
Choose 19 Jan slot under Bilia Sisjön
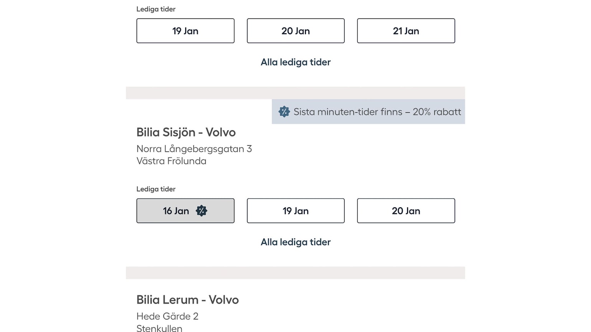tap(295, 211)
